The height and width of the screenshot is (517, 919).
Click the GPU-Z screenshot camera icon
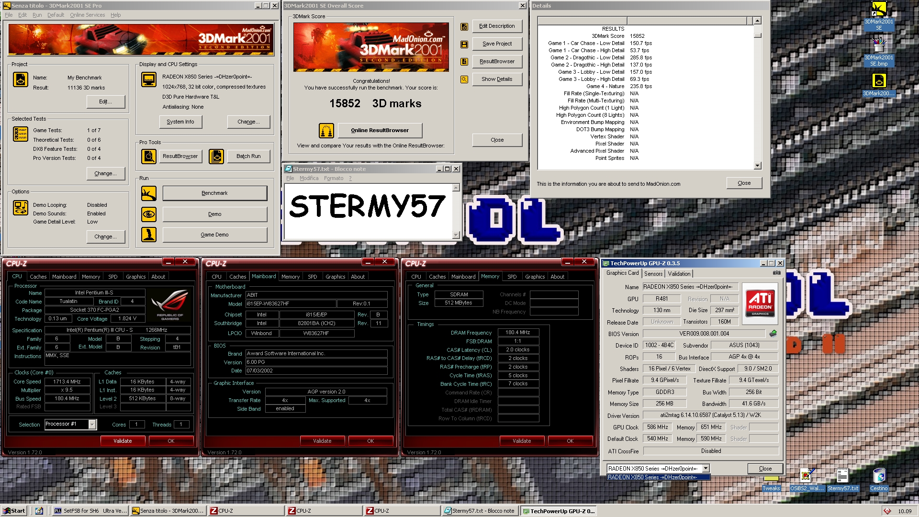(x=776, y=273)
